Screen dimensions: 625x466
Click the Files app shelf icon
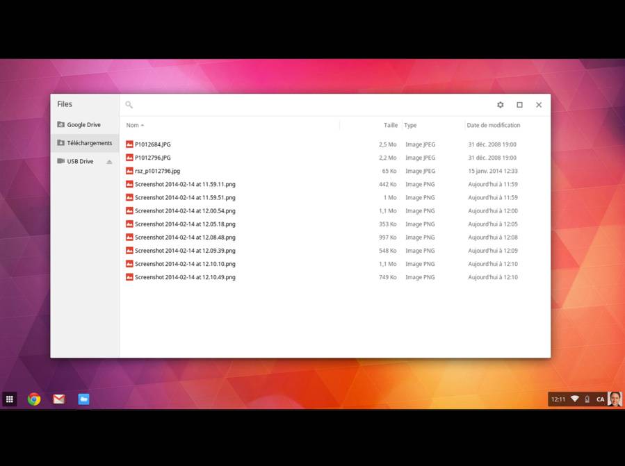point(83,399)
